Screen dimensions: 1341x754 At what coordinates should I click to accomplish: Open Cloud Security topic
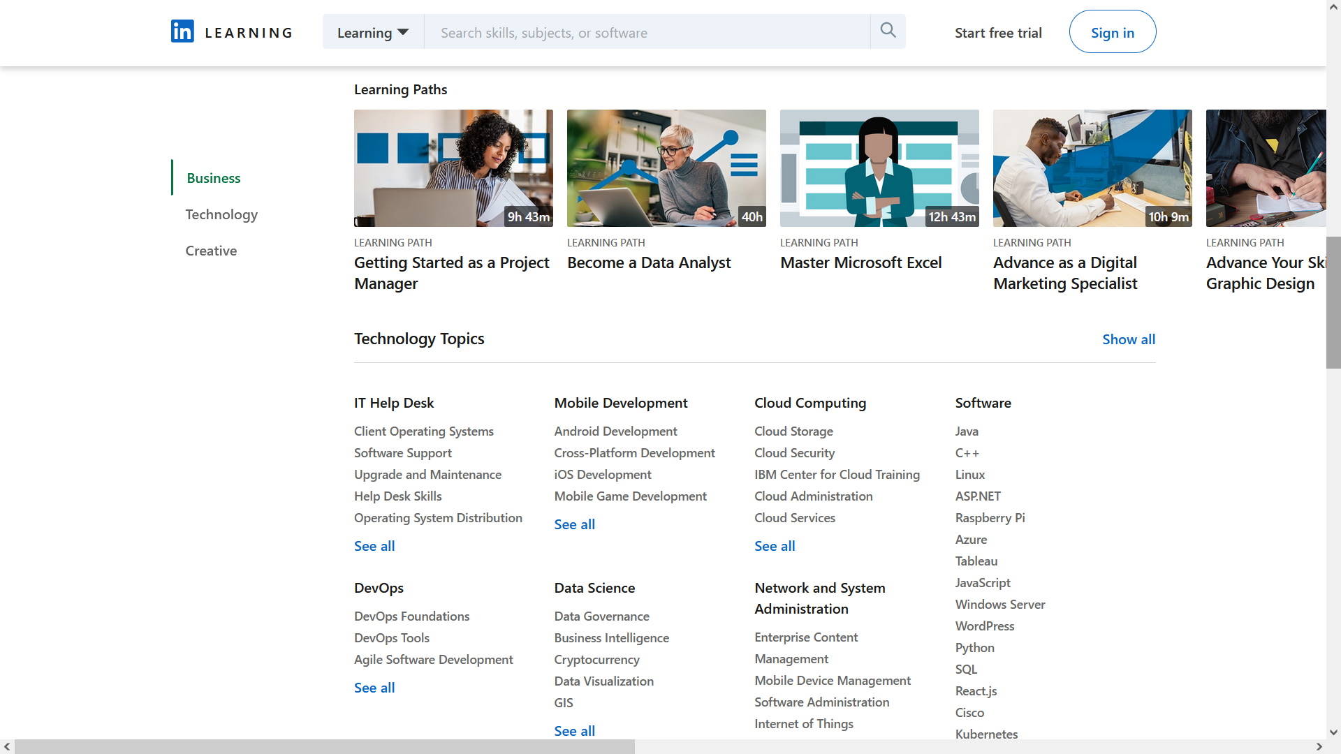point(795,453)
